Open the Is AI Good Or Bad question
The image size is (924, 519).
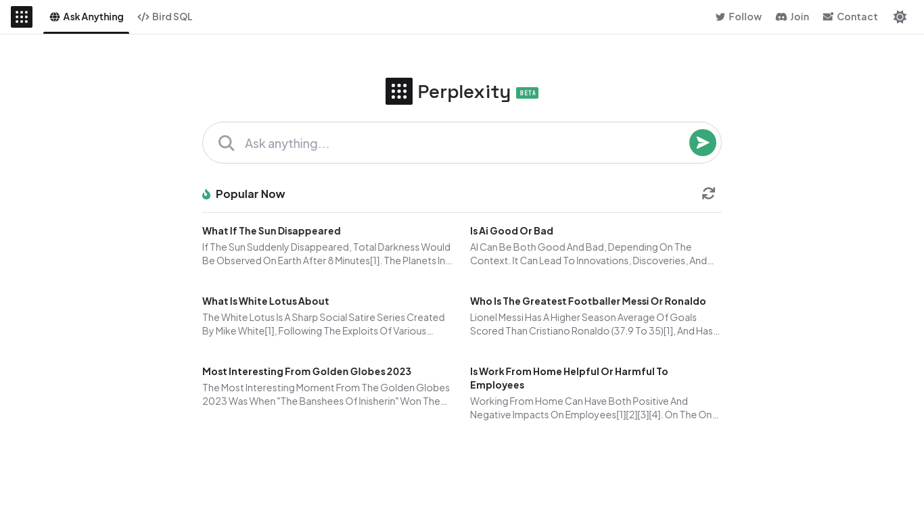(511, 231)
